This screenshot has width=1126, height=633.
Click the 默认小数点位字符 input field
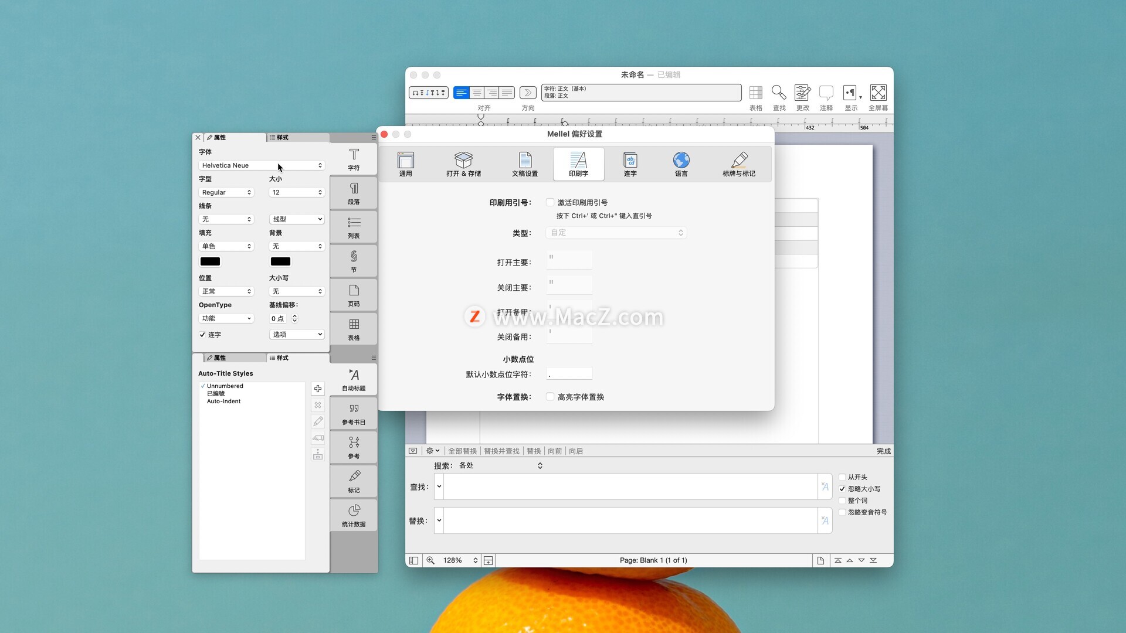coord(569,374)
